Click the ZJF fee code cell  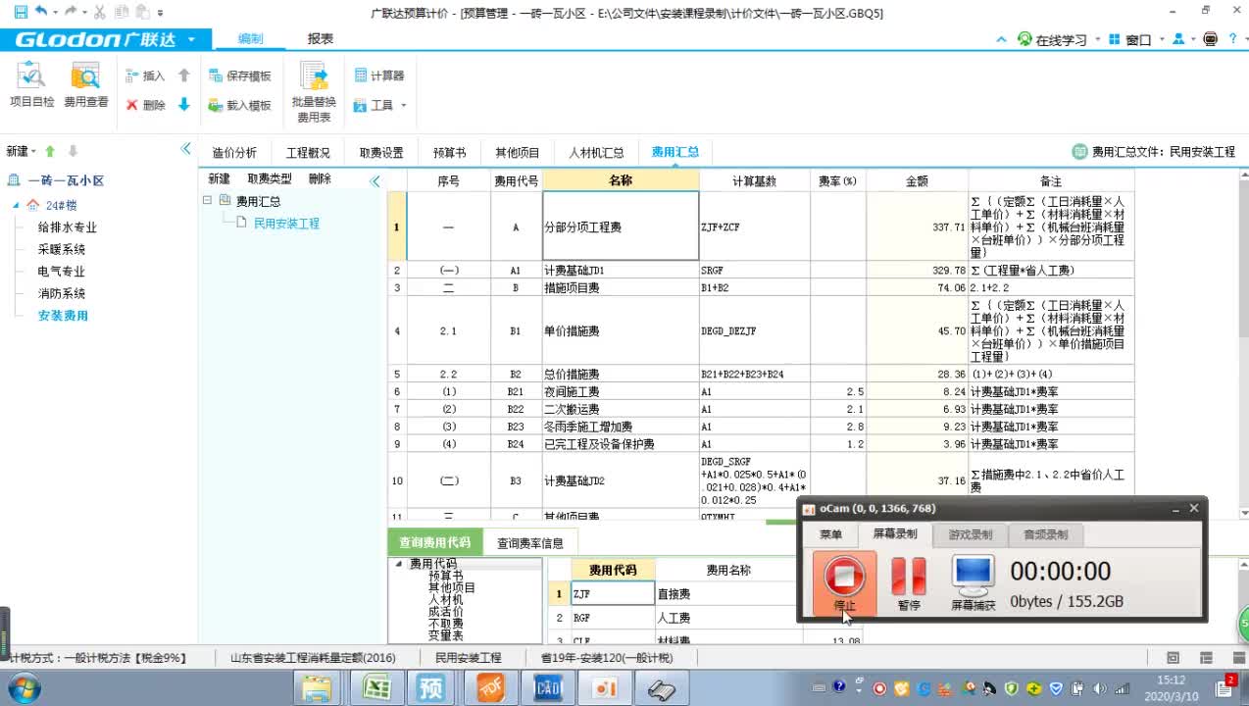pos(613,593)
